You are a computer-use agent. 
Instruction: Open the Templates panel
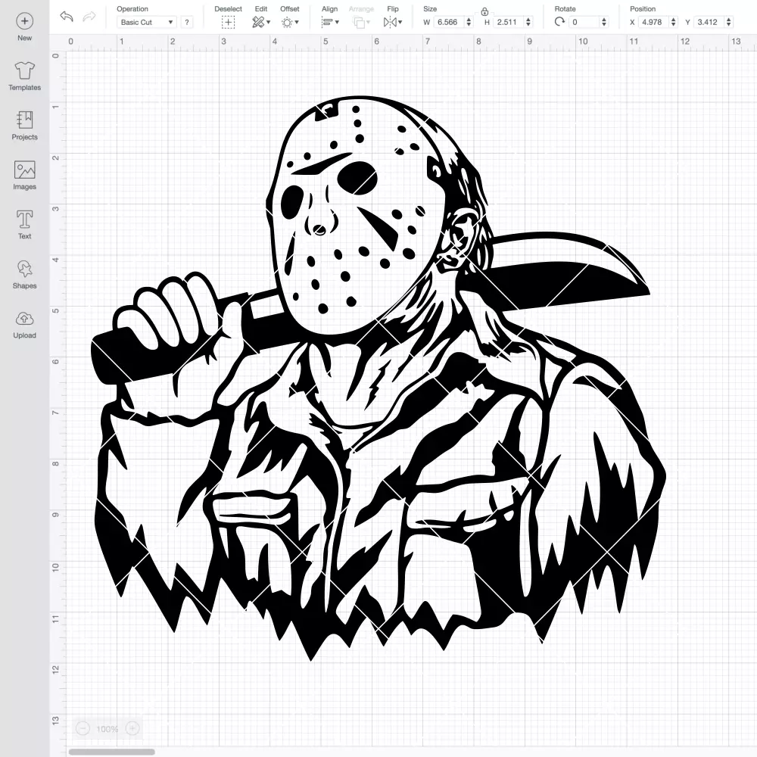25,76
